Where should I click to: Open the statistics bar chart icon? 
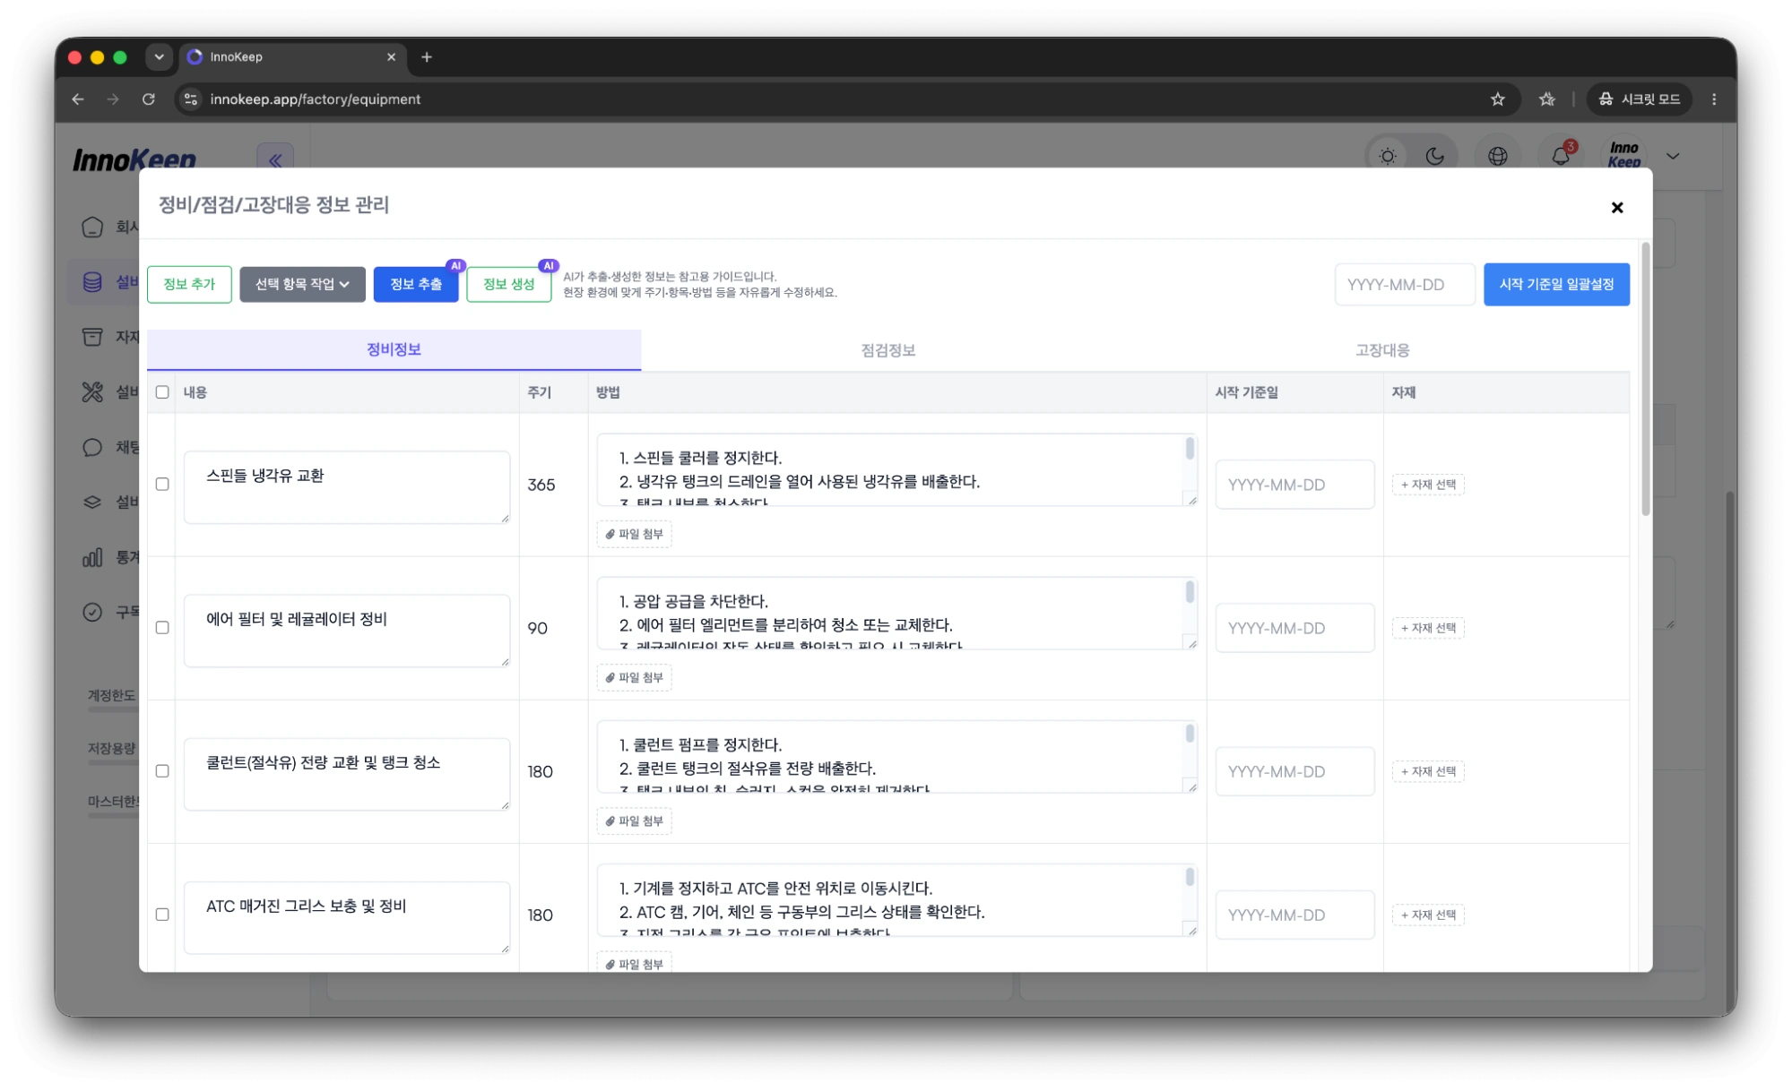tap(92, 557)
